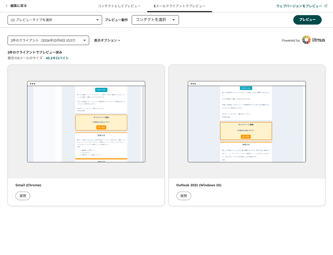Image resolution: width=333 pixels, height=255 pixels.
Task: Open ウェブバージョンをプレビュー link
Action: (x=299, y=6)
